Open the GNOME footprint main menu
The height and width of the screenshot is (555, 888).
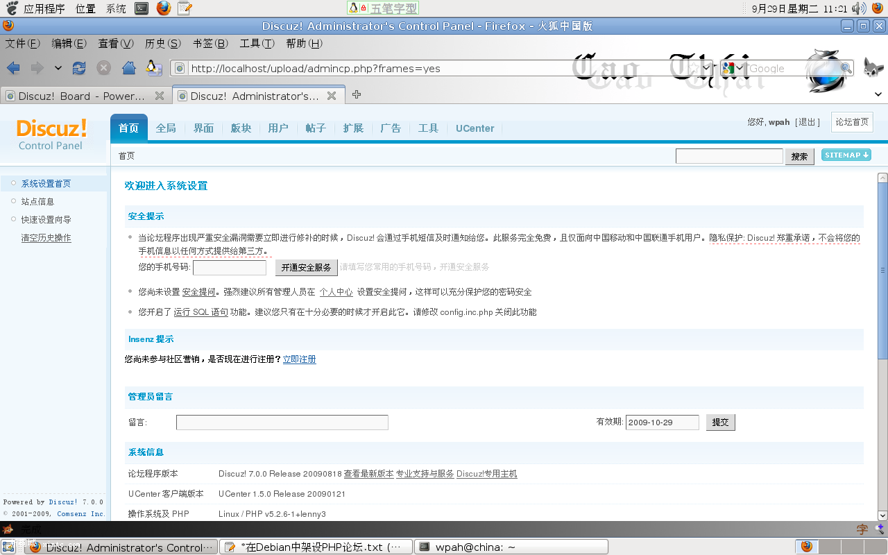pos(10,8)
